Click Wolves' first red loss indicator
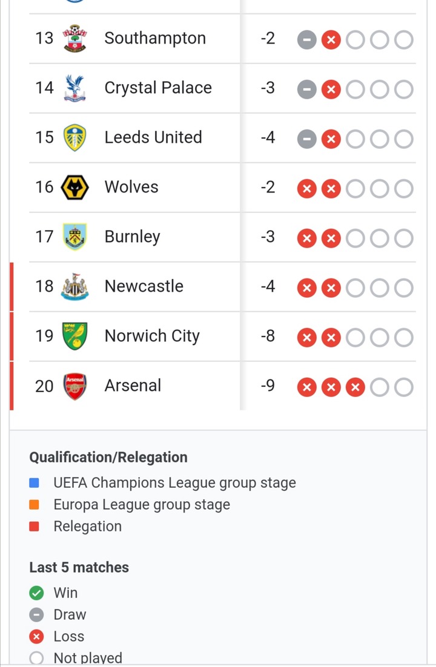This screenshot has height=667, width=436. tap(306, 189)
